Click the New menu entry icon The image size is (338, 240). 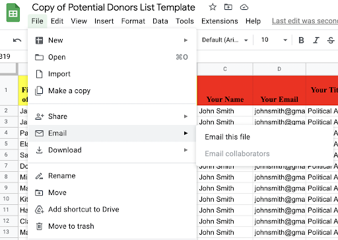(x=39, y=40)
